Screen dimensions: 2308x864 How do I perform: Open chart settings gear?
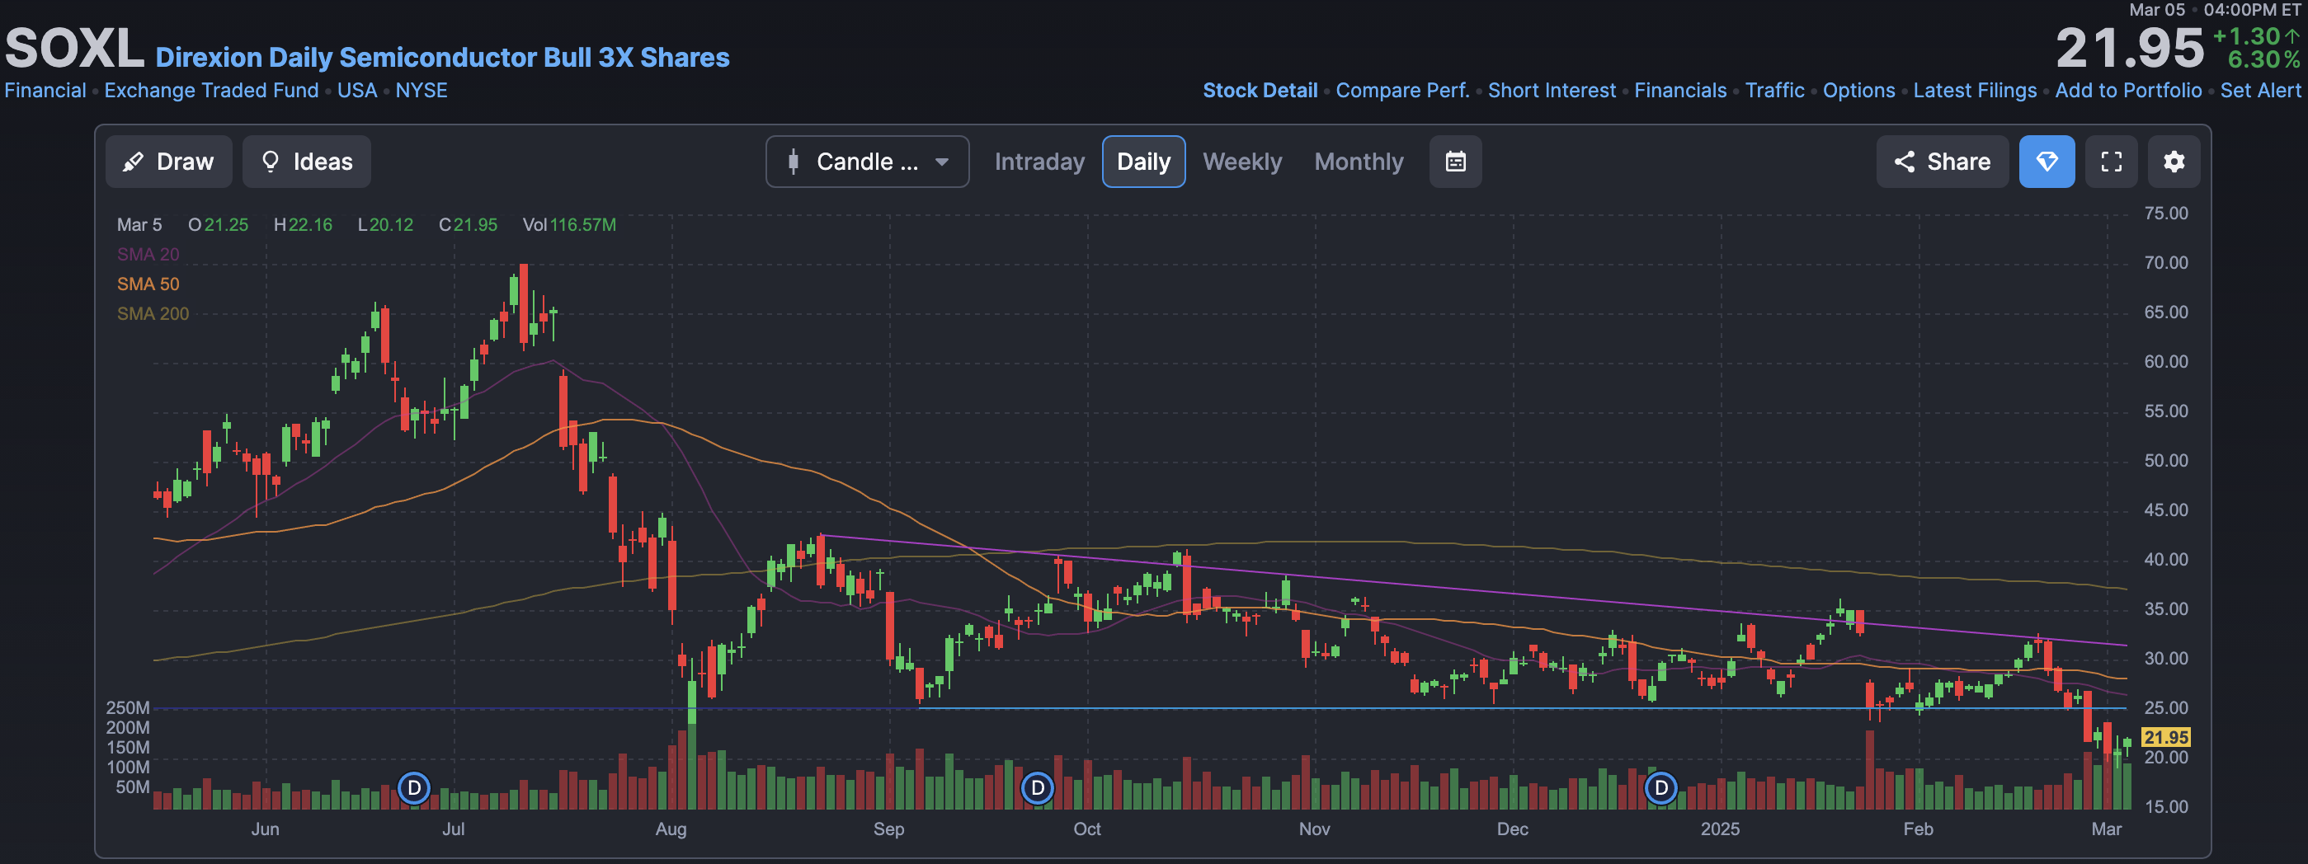click(x=2174, y=162)
